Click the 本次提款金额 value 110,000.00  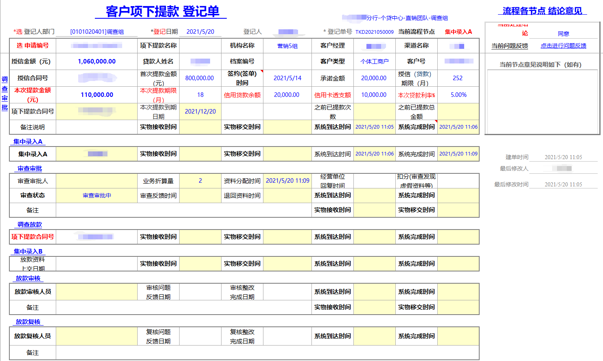[x=97, y=95]
